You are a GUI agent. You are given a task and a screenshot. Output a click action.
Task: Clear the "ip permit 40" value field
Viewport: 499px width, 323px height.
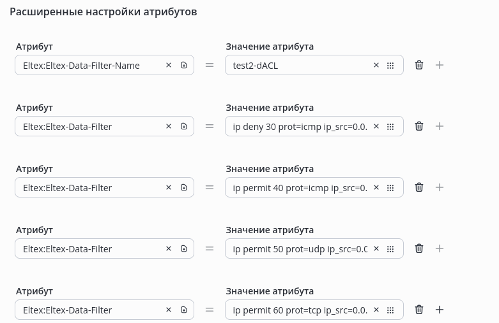pyautogui.click(x=376, y=187)
